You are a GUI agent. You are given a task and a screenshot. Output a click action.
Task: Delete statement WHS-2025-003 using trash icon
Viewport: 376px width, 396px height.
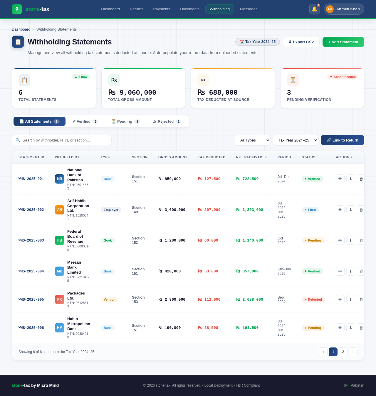[361, 240]
